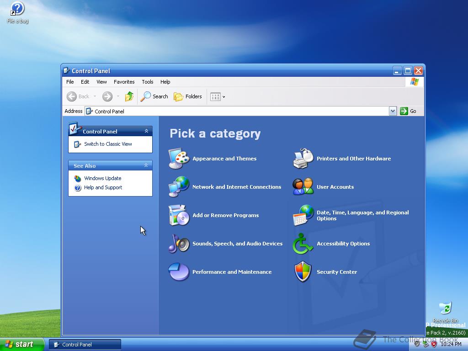Collapse the See Also sidebar section
The image size is (468, 351).
(x=146, y=165)
